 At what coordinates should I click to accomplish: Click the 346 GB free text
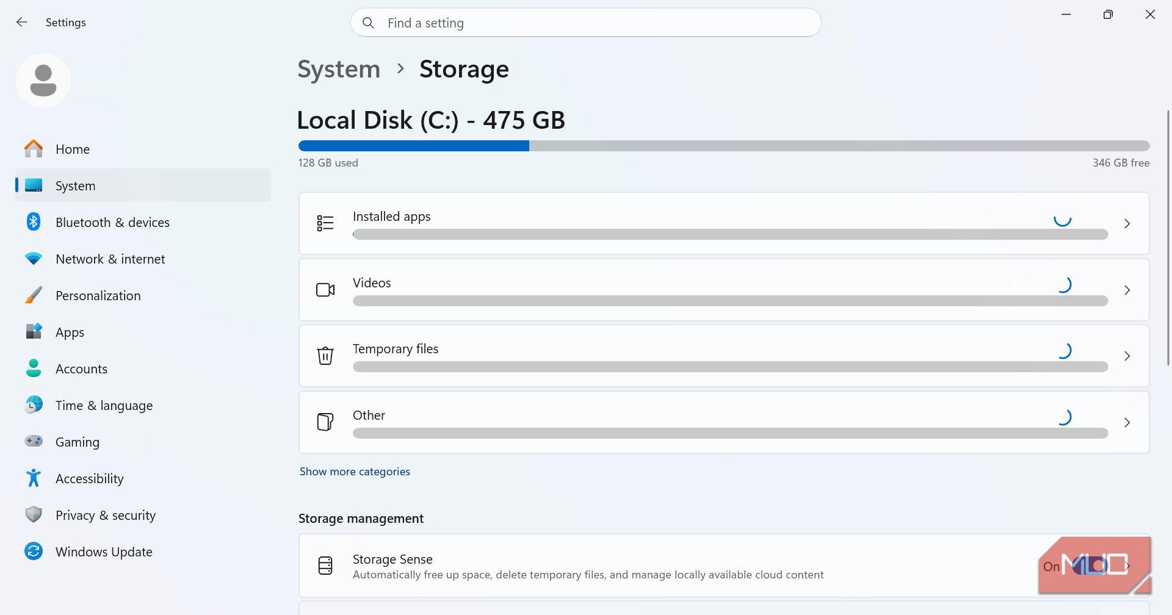tap(1121, 163)
